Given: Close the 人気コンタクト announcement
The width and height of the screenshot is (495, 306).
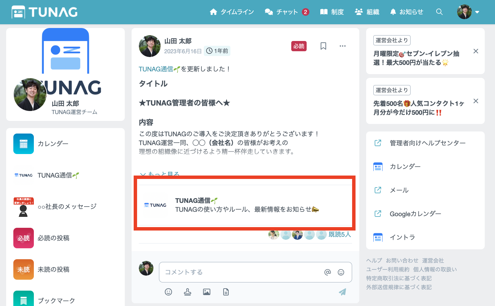Looking at the screenshot, I should (x=476, y=101).
